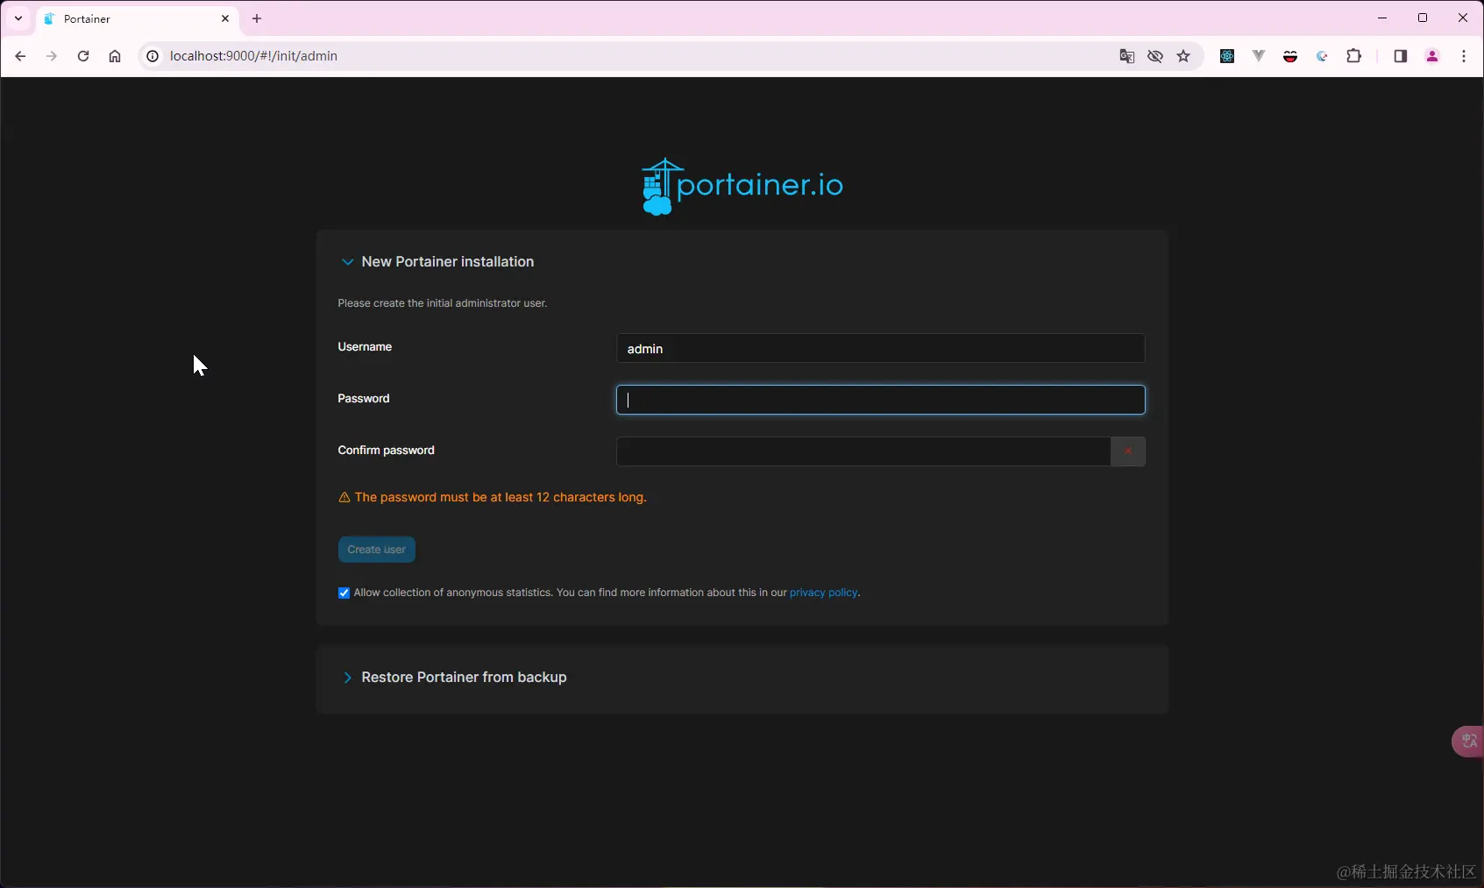This screenshot has width=1484, height=888.
Task: Go back to the previous page
Action: point(20,56)
